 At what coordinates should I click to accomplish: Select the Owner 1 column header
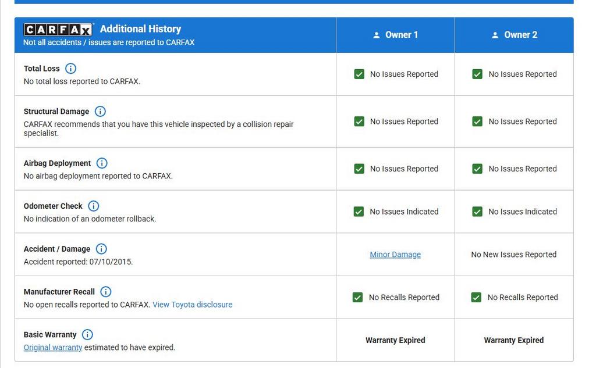(x=395, y=35)
